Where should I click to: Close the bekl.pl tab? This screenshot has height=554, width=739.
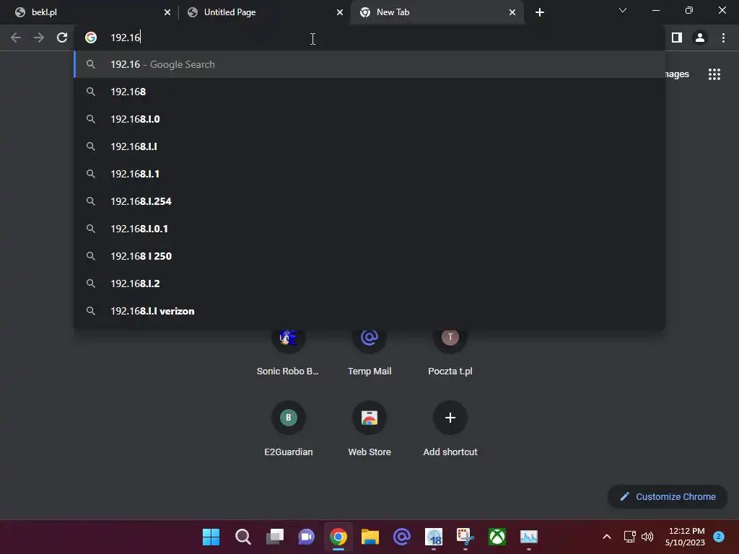[167, 12]
